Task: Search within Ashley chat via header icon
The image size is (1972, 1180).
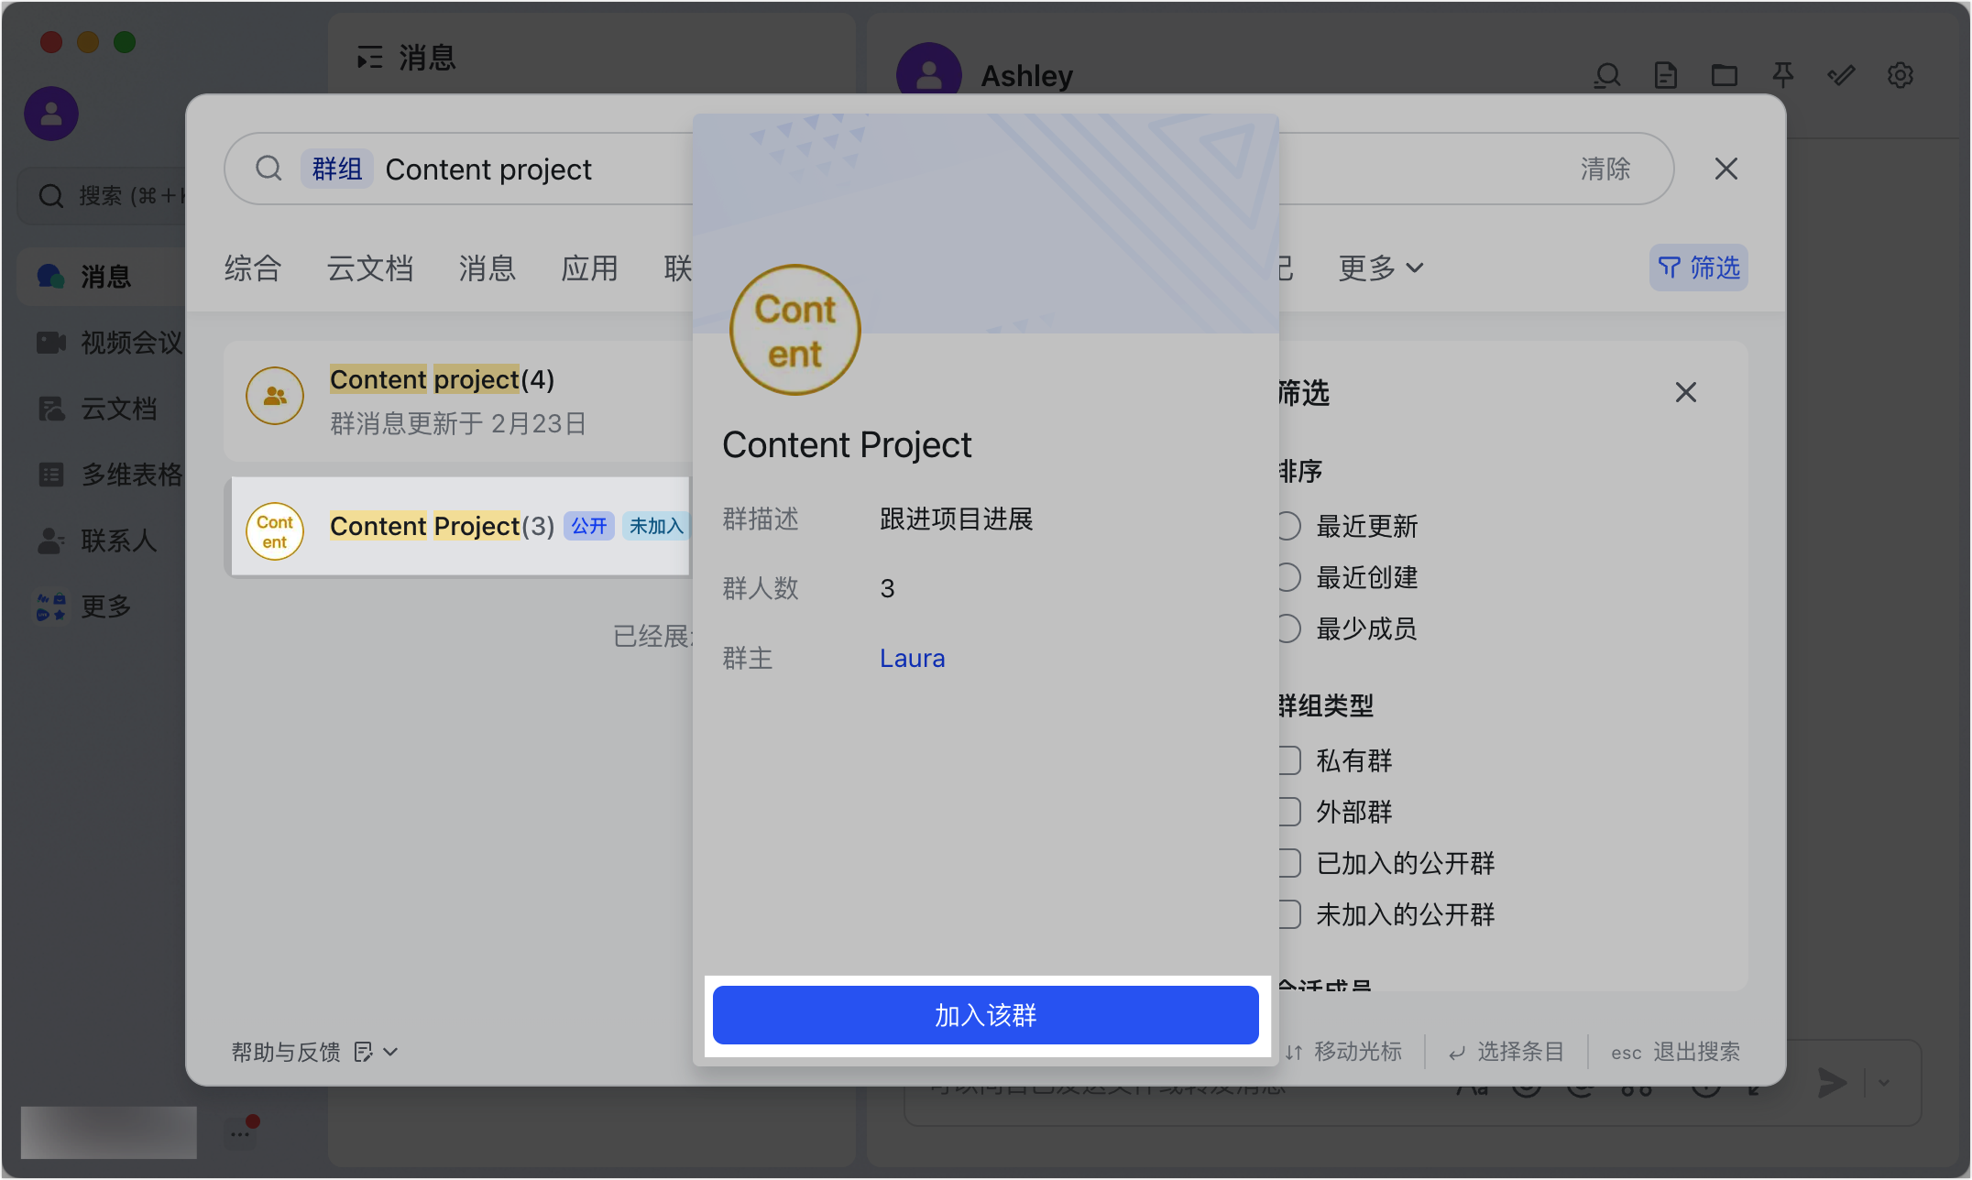Action: click(1607, 75)
